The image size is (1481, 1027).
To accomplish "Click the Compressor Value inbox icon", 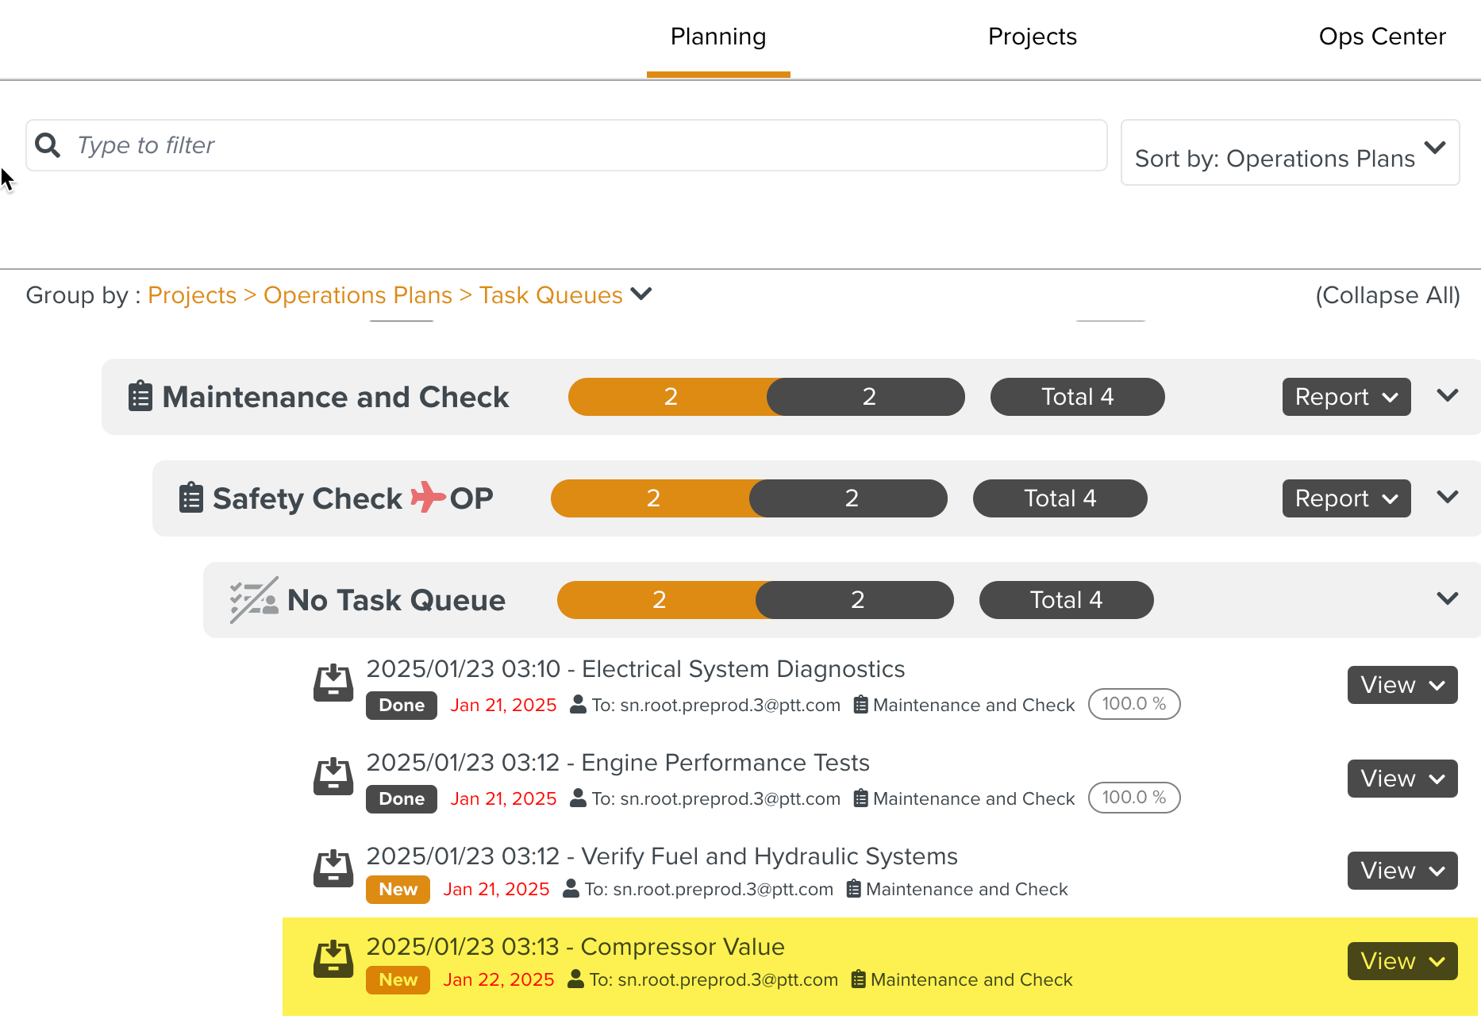I will coord(333,960).
